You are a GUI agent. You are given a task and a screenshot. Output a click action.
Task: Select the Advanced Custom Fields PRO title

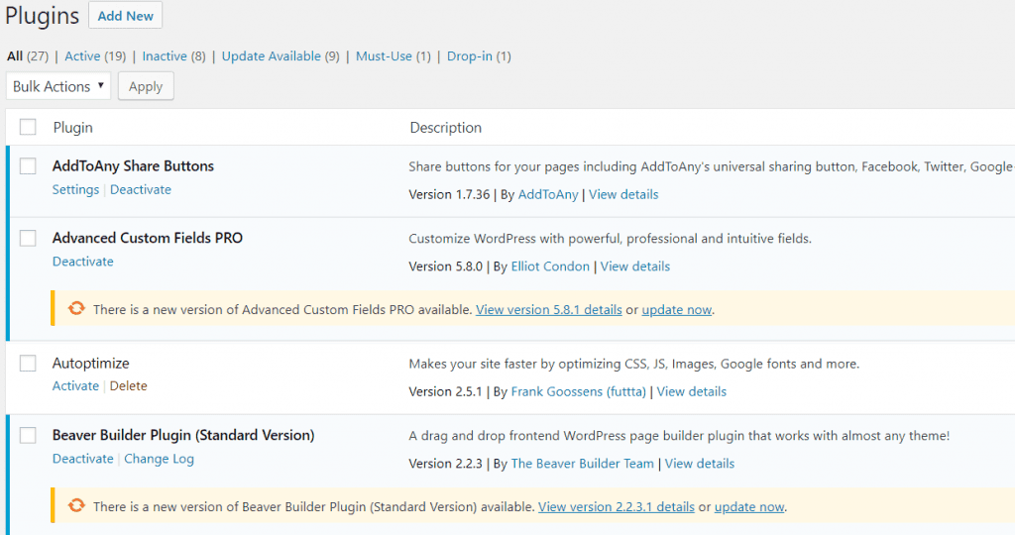point(148,238)
